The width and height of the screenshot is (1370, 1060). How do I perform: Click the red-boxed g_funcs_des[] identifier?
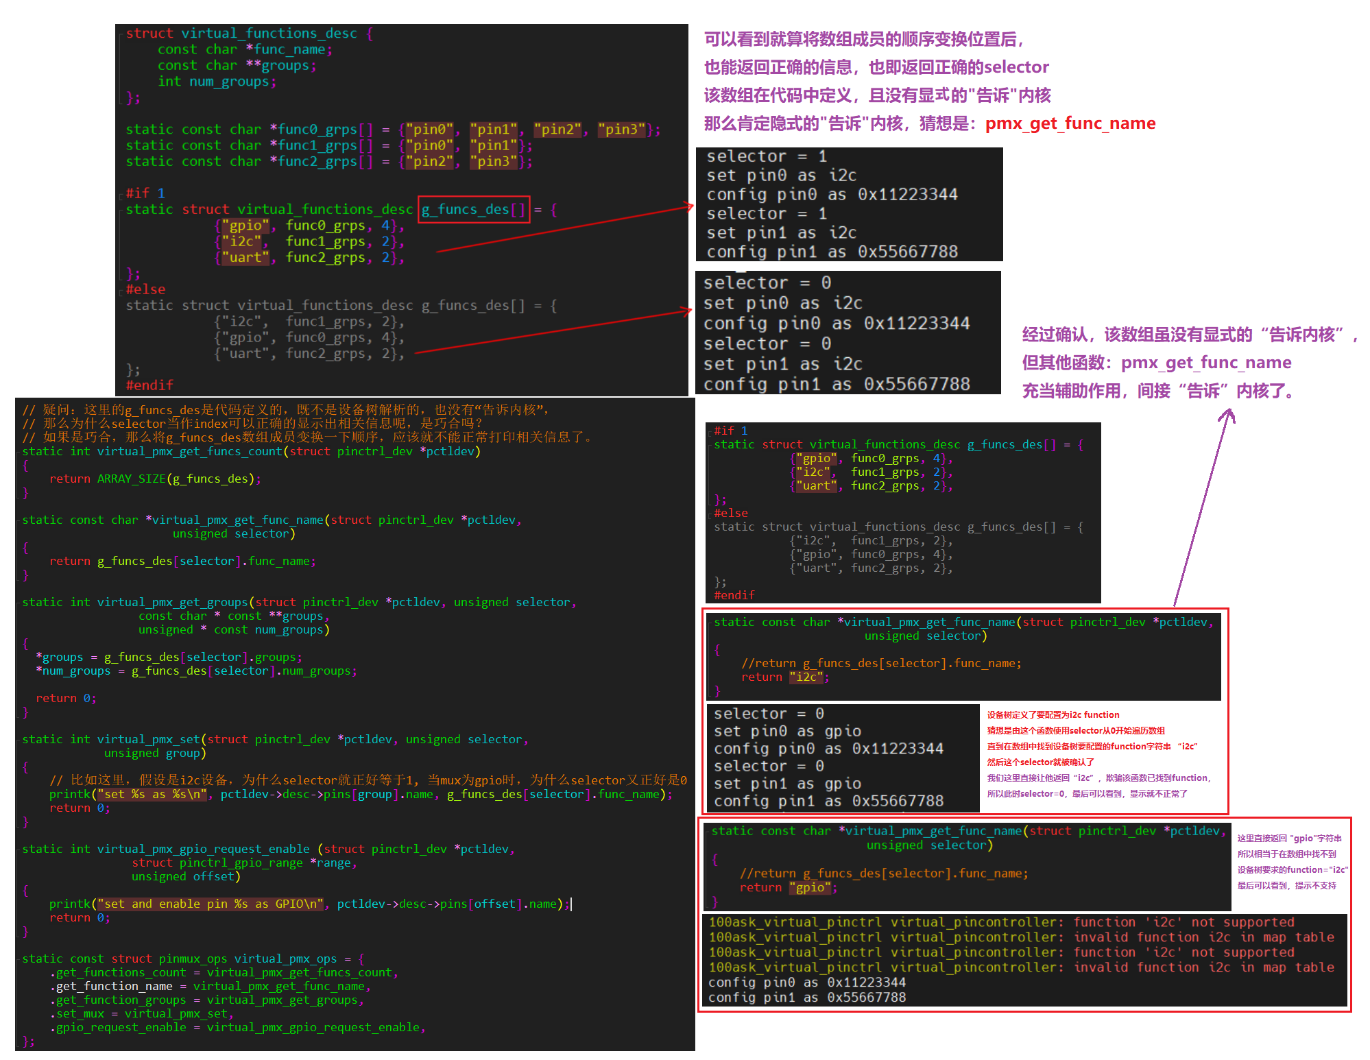click(x=474, y=209)
